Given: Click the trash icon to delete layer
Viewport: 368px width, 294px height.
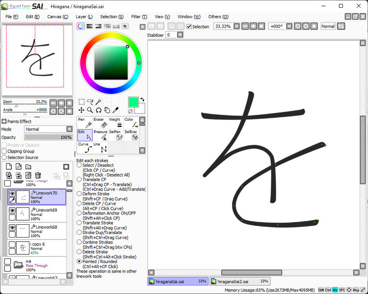Looking at the screenshot, I should tap(38, 175).
